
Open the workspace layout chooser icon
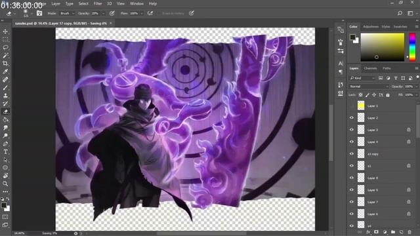click(410, 13)
